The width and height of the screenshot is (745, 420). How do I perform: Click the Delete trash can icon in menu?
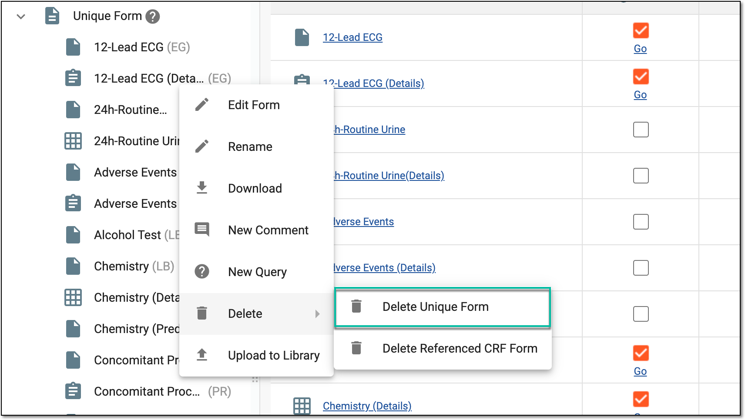point(202,313)
